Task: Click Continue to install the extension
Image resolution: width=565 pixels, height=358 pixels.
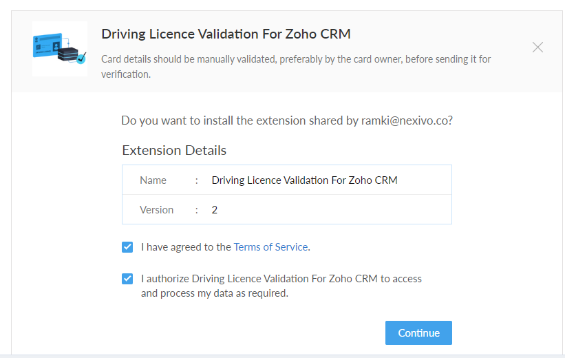Action: [x=418, y=333]
